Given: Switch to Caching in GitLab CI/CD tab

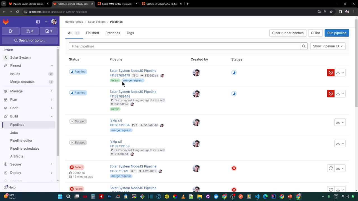Looking at the screenshot, I should 161,4.
